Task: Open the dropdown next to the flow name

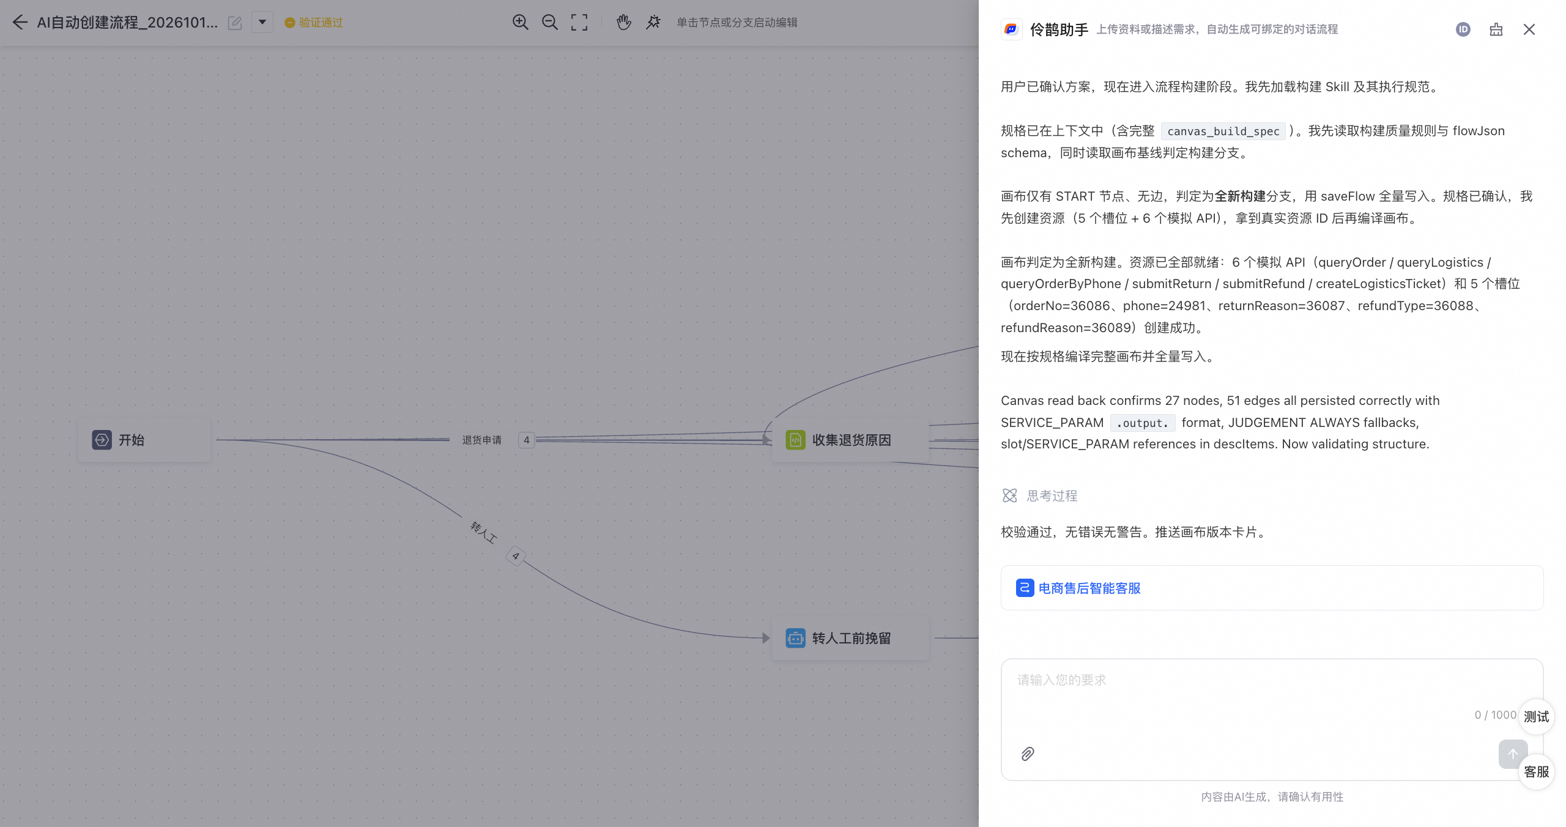Action: tap(262, 23)
